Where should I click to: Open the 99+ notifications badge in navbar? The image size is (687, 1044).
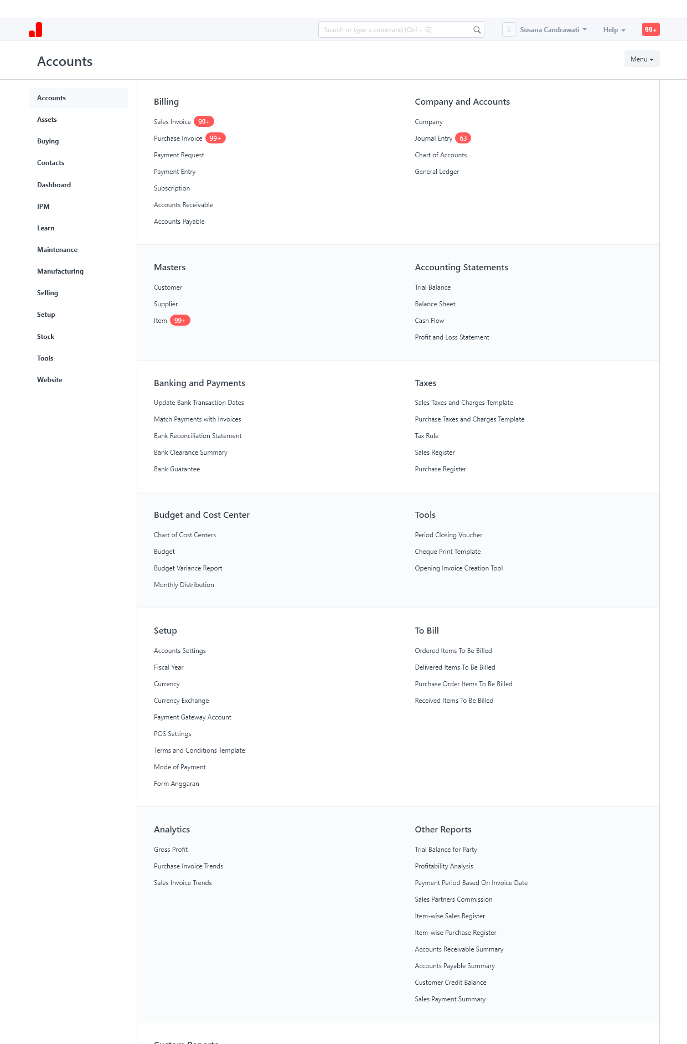[x=650, y=30]
